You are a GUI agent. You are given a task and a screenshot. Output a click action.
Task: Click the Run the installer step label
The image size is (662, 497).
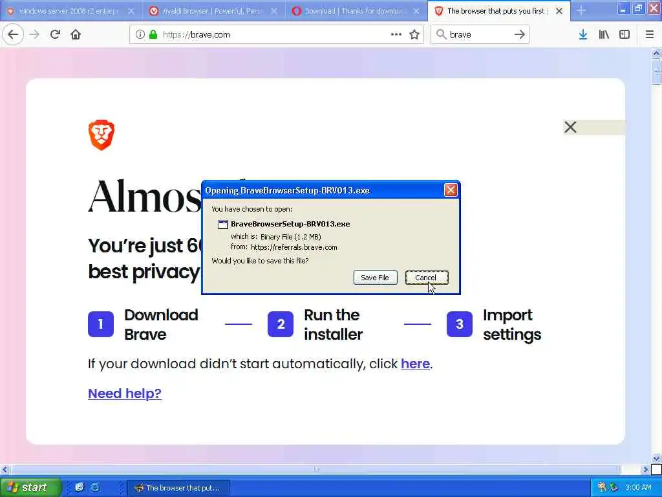point(333,325)
